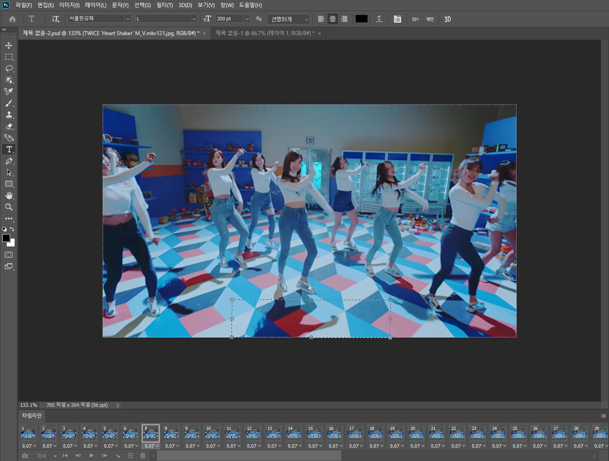Open the 파일(F) menu
The image size is (609, 461).
coord(24,5)
